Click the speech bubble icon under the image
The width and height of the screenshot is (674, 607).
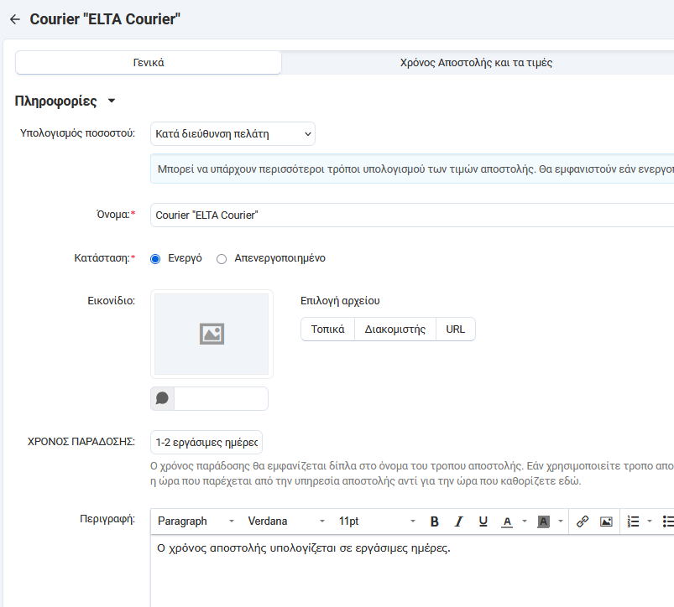click(162, 398)
